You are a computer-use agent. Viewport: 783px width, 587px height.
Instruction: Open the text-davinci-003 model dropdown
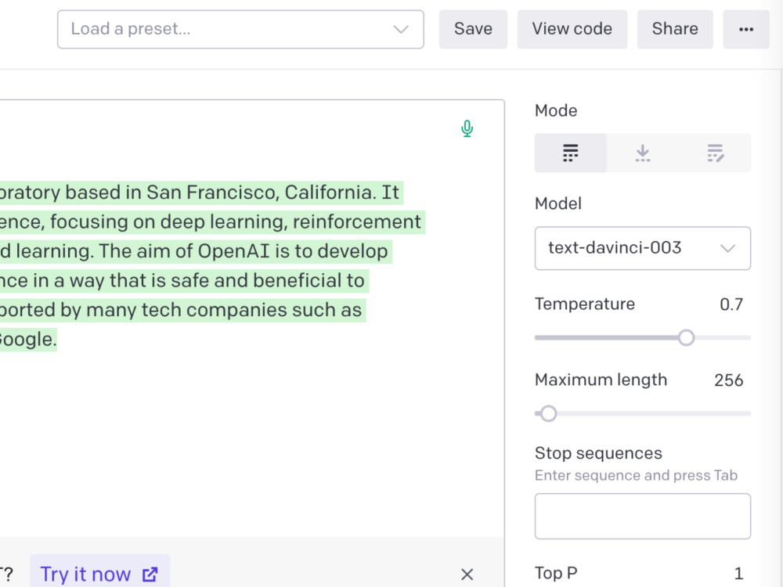[x=643, y=248]
